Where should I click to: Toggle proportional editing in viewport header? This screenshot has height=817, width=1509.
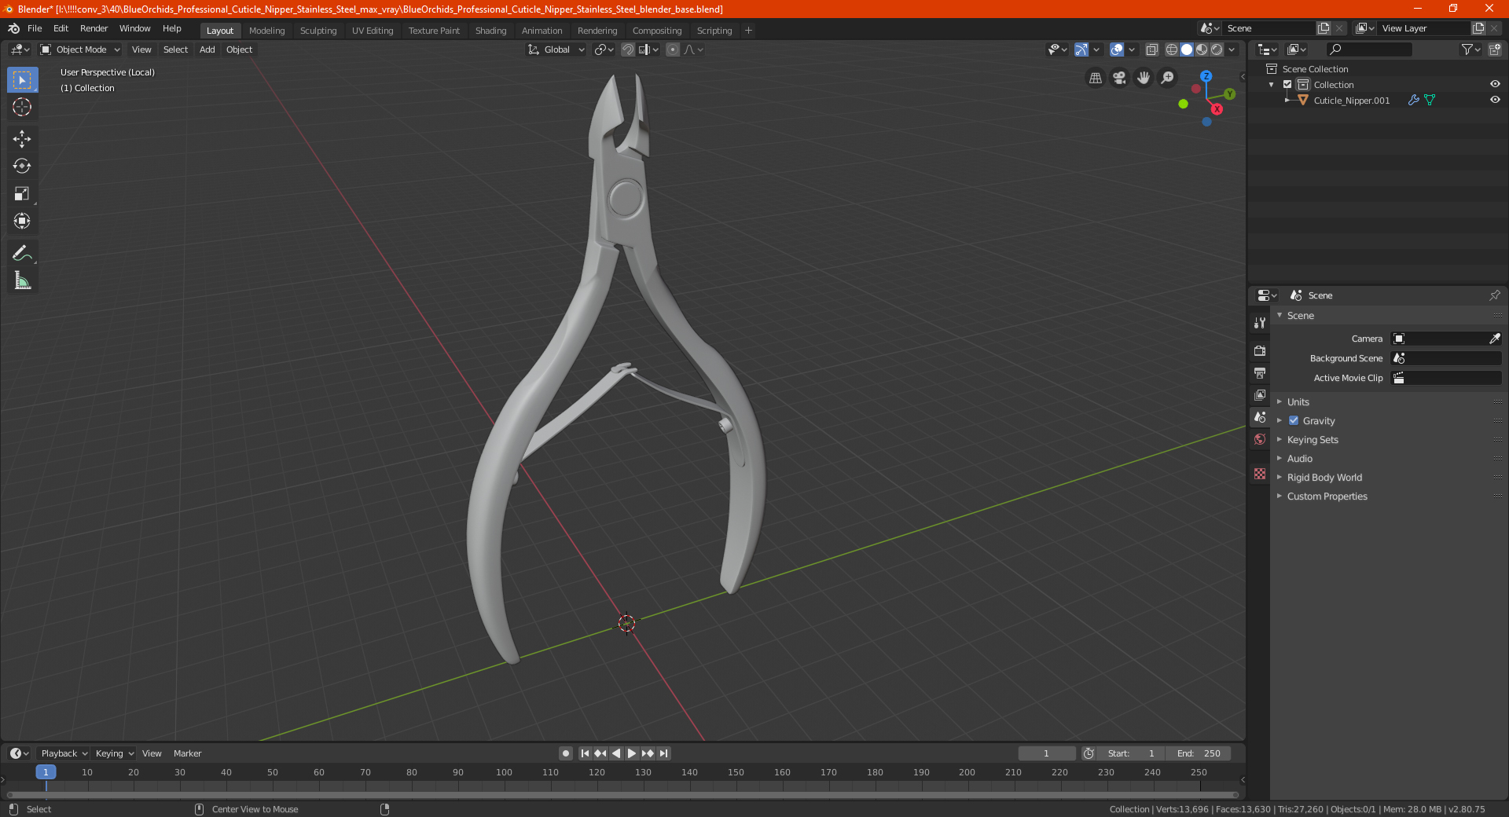tap(673, 49)
